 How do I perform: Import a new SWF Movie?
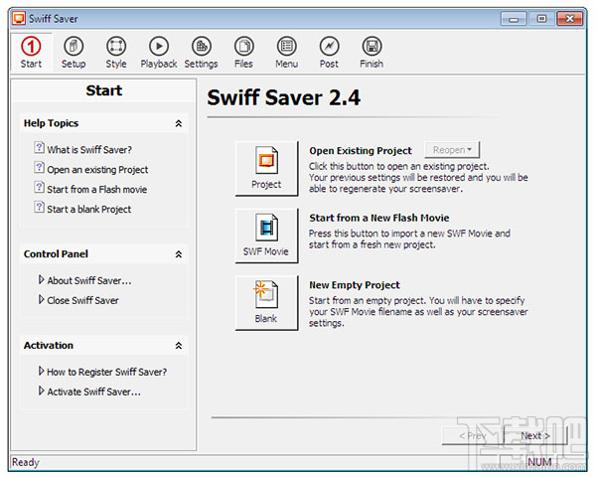coord(266,236)
